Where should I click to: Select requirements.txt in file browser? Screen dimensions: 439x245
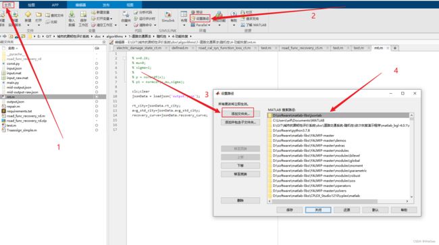20,111
